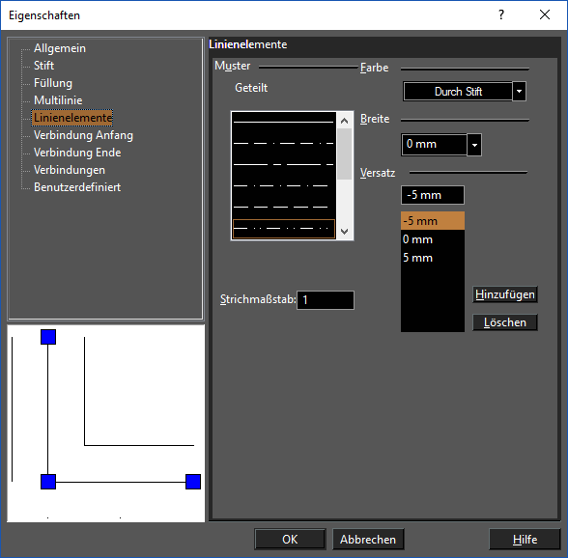
Task: Confirm the dialog with OK
Action: click(x=290, y=539)
